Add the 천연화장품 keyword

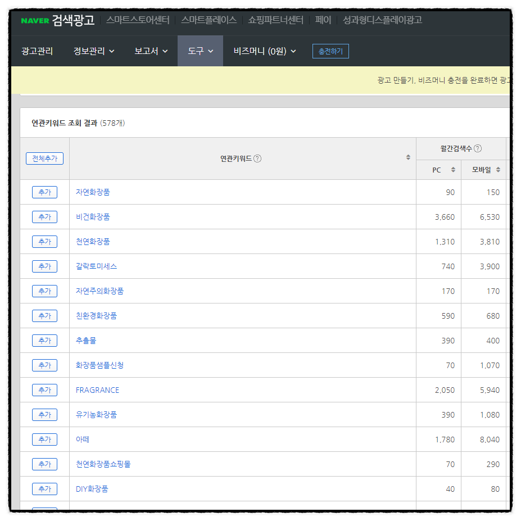44,242
